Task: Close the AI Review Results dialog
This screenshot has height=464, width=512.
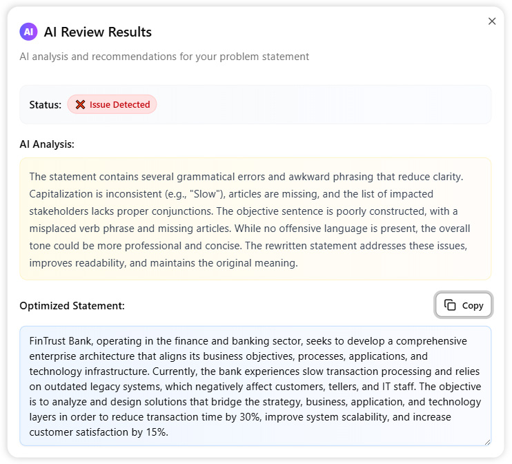Action: pos(492,21)
